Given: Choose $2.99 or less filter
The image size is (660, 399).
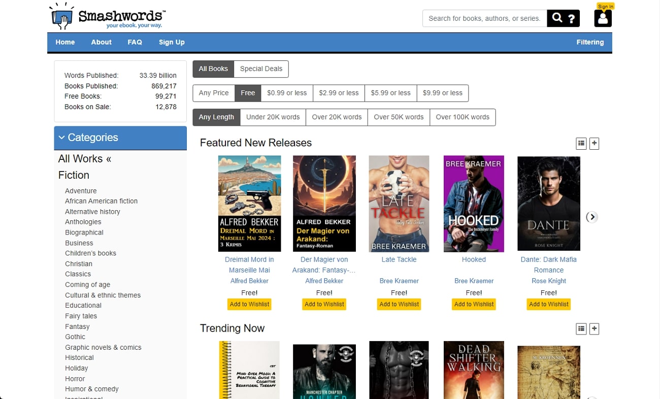Looking at the screenshot, I should tap(339, 93).
